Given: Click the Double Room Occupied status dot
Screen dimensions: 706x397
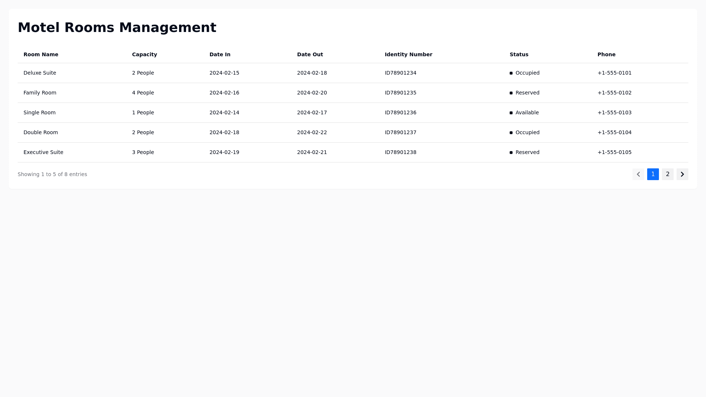Looking at the screenshot, I should (x=511, y=133).
